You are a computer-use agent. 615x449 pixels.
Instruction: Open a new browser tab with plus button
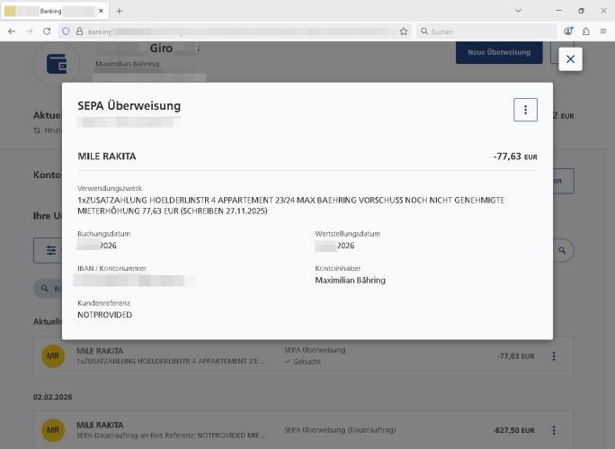pos(119,11)
